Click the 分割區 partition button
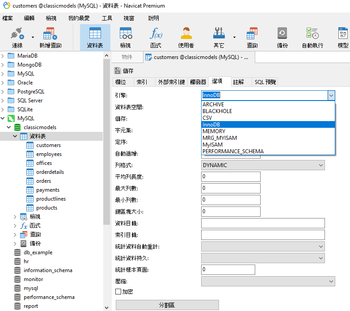350x311 pixels. click(x=167, y=305)
